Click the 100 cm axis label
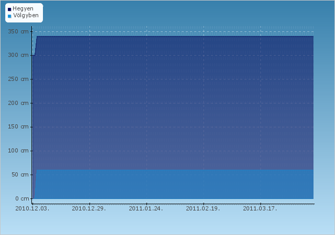Screen dimensions: 335x235 18,150
